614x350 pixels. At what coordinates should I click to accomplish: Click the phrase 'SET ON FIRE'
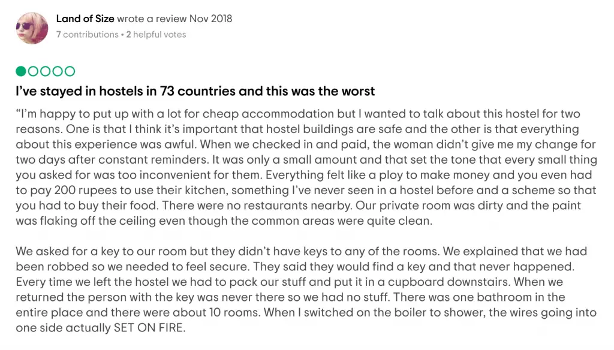click(148, 328)
